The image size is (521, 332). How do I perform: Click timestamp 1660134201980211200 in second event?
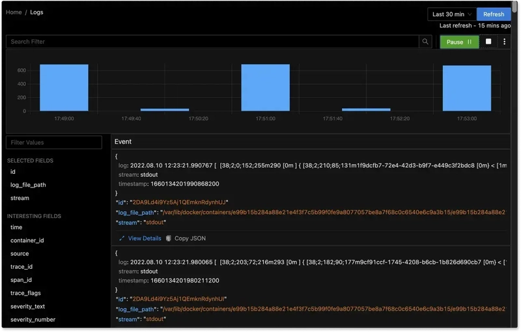coord(185,281)
